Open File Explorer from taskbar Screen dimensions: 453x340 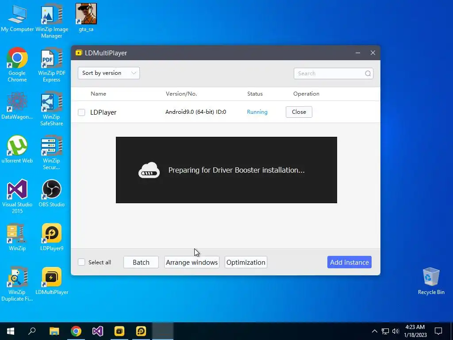tap(54, 331)
